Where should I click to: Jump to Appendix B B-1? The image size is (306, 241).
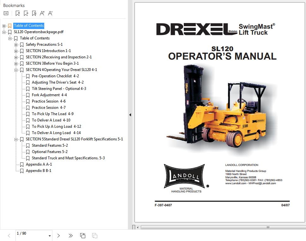39,171
